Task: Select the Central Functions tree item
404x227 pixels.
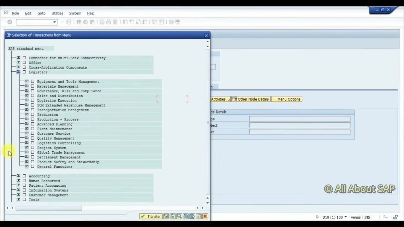Action: [x=55, y=167]
